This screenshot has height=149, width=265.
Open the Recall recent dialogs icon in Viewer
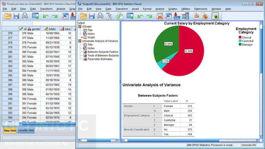click(130, 16)
